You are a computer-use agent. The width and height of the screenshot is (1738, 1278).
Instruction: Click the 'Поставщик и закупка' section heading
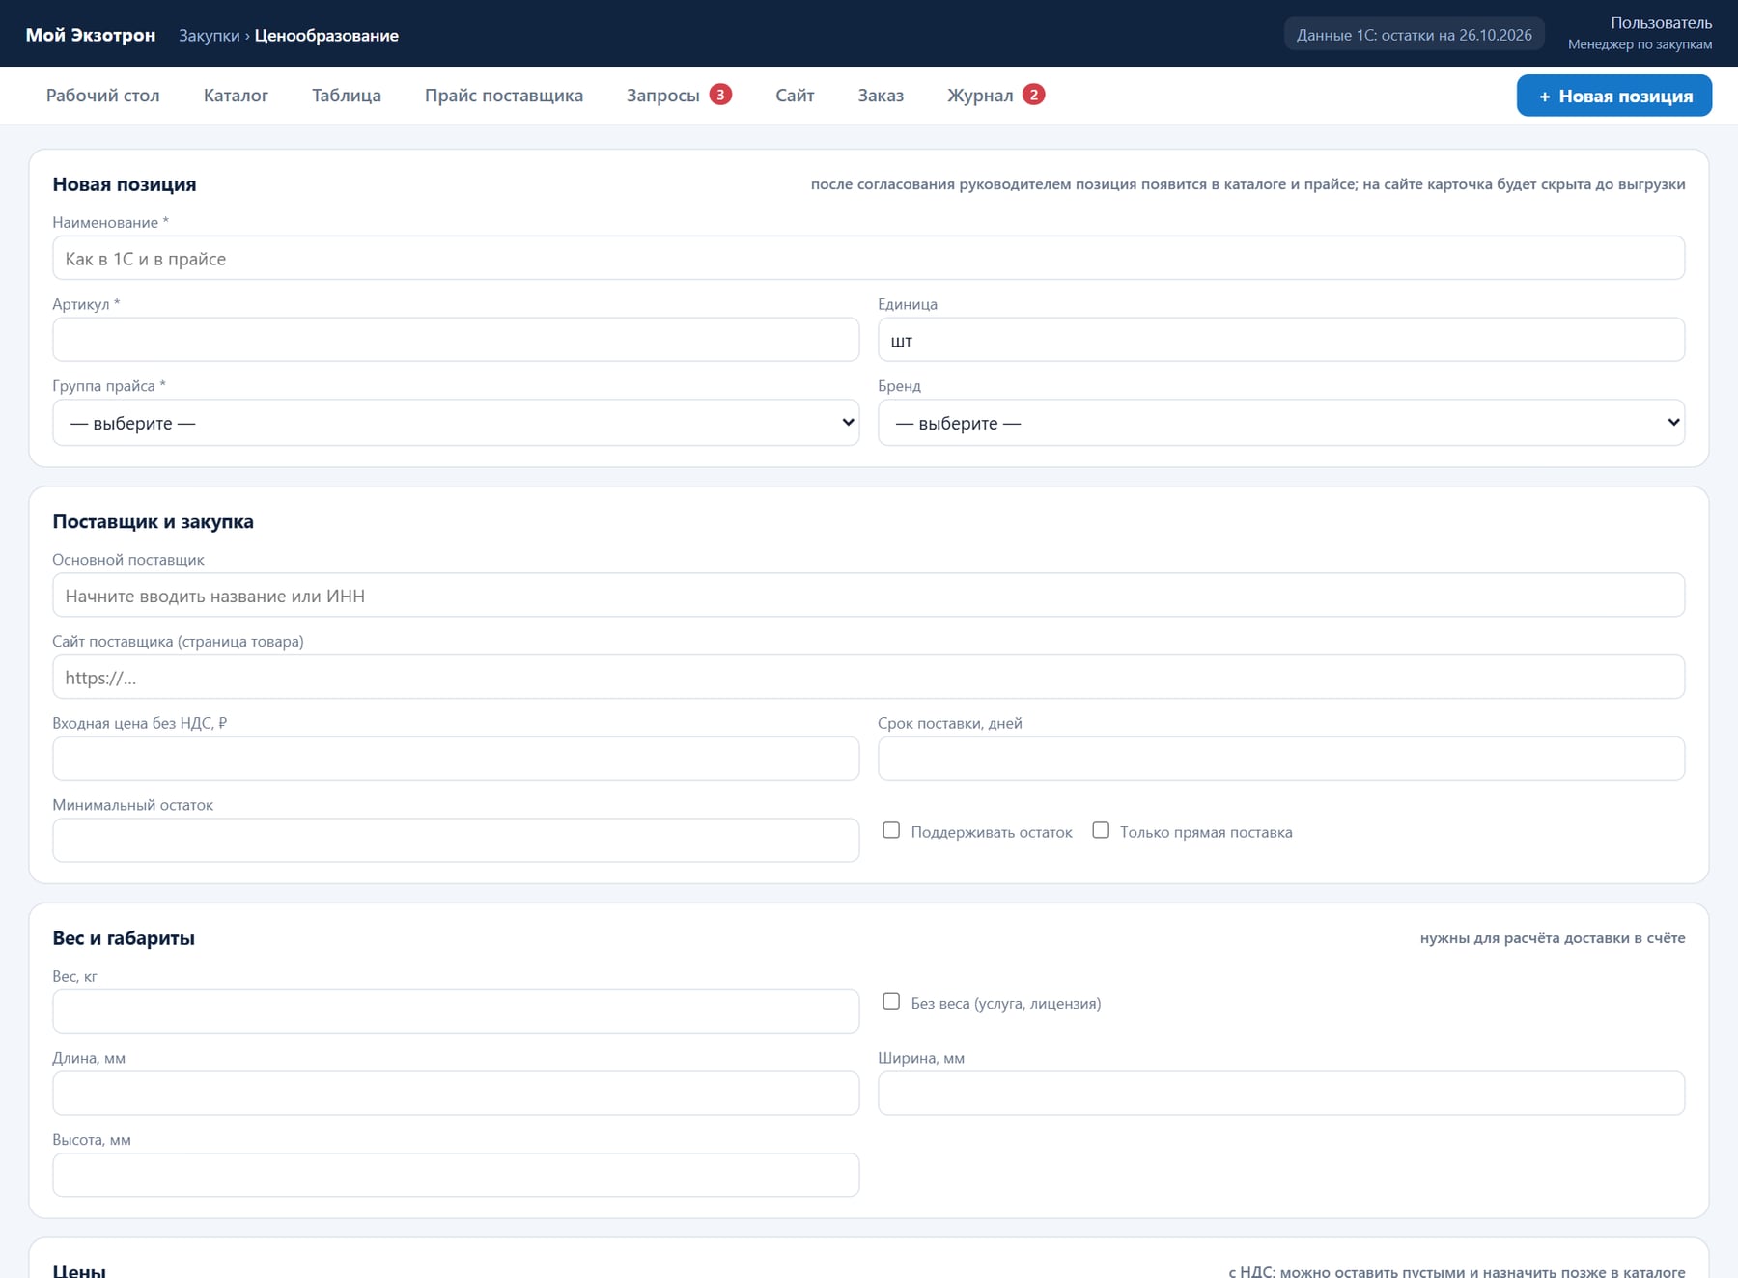(x=154, y=521)
